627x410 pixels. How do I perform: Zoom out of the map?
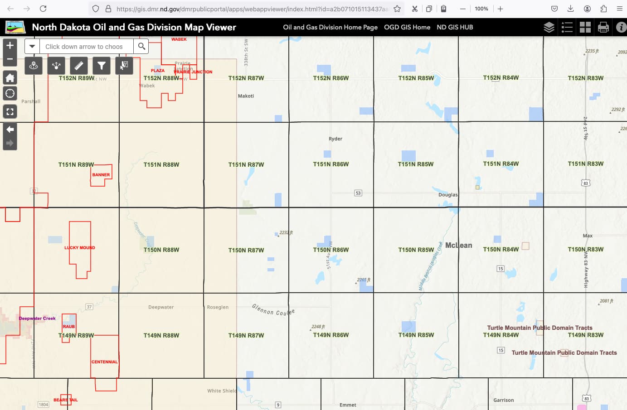pos(10,59)
